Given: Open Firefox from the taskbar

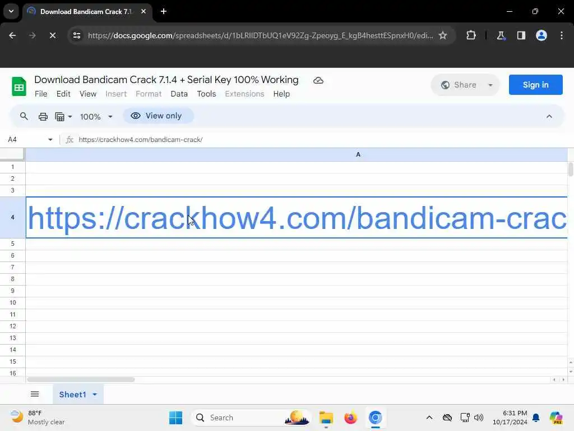Looking at the screenshot, I should pos(350,418).
